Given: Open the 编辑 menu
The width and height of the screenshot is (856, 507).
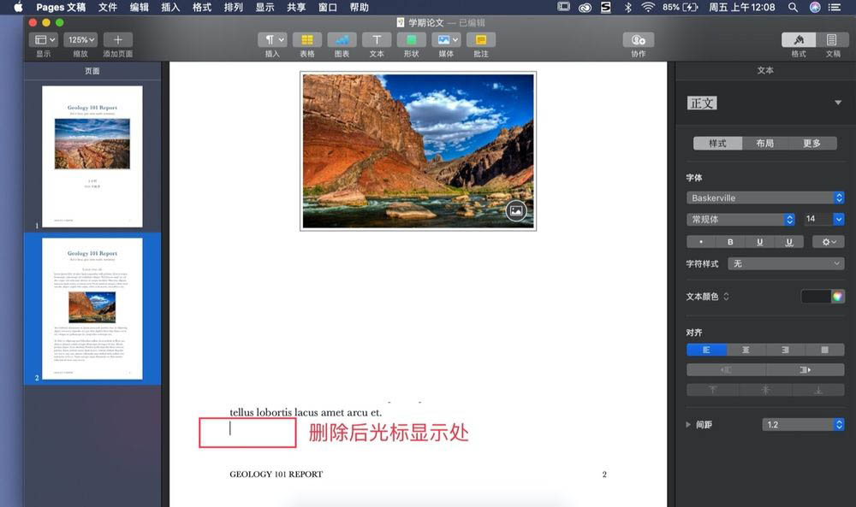Looking at the screenshot, I should click(140, 7).
